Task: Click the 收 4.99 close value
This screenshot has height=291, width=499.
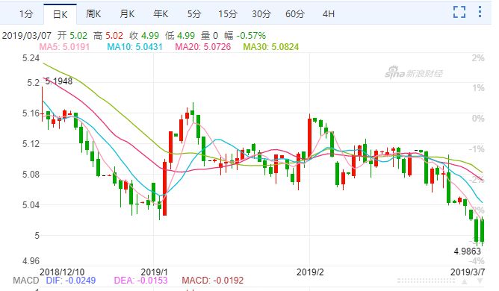Action: tap(144, 35)
